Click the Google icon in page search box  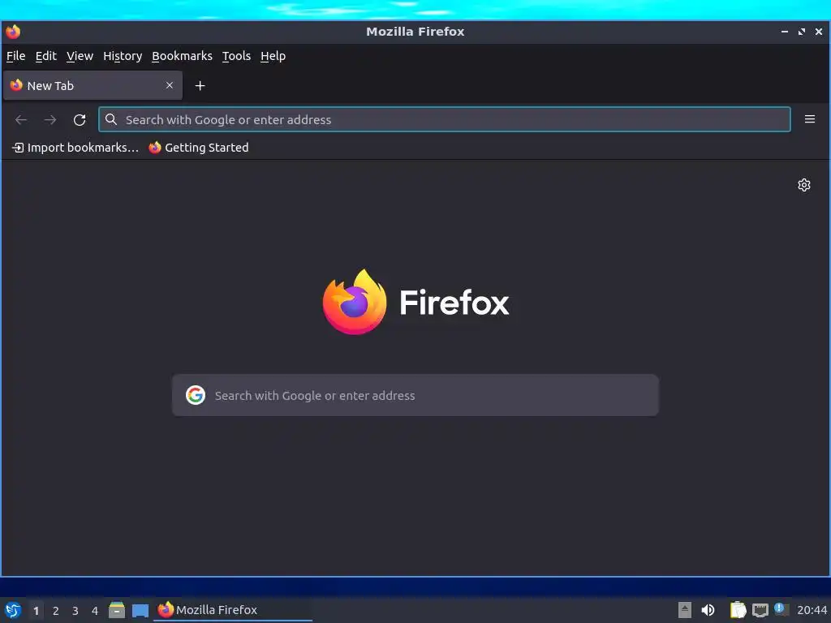coord(196,395)
